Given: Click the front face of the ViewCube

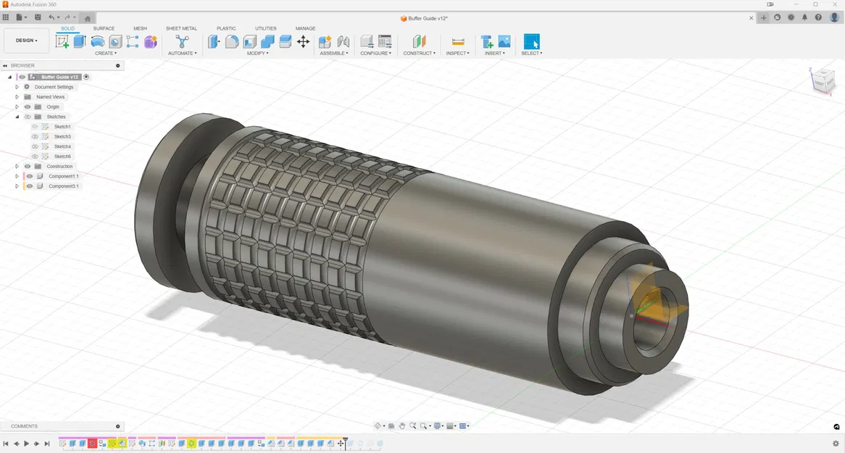Looking at the screenshot, I should point(821,83).
